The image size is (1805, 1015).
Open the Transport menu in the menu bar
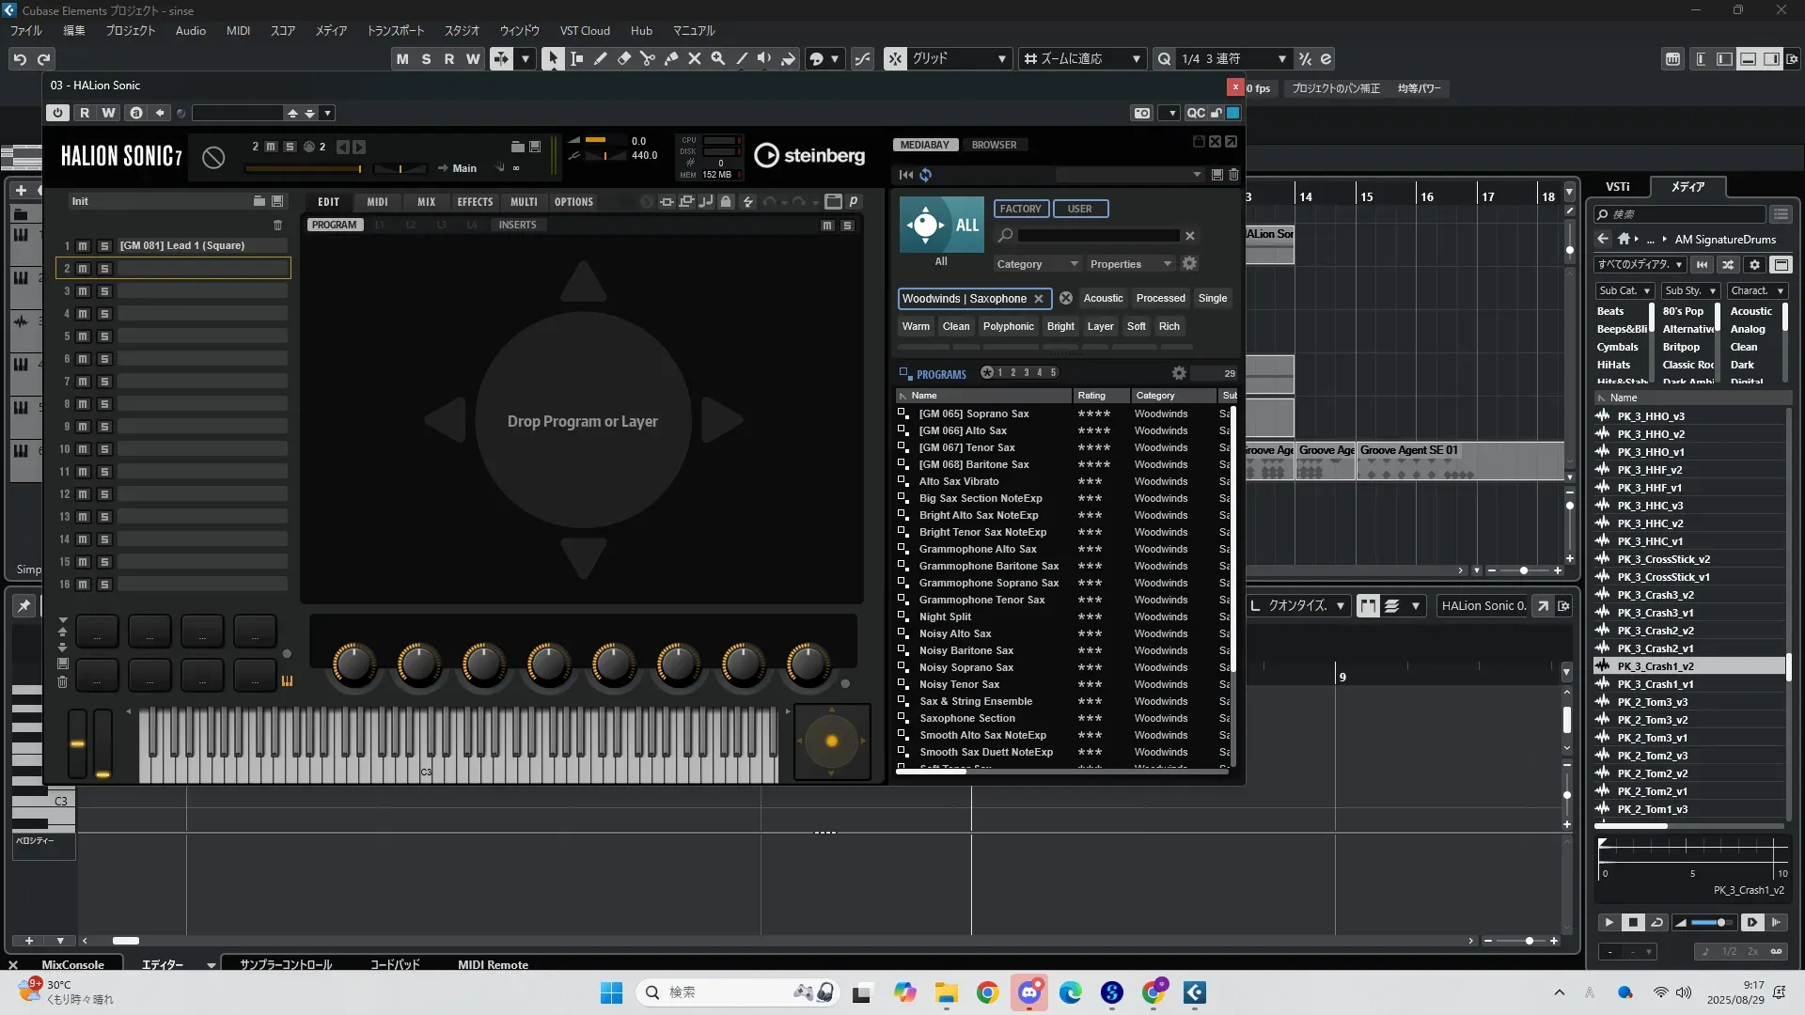395,30
